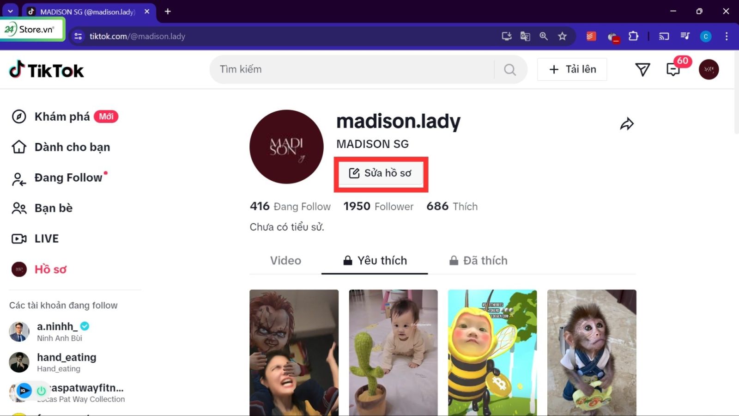View the 1950 Follower list
739x416 pixels.
click(378, 206)
